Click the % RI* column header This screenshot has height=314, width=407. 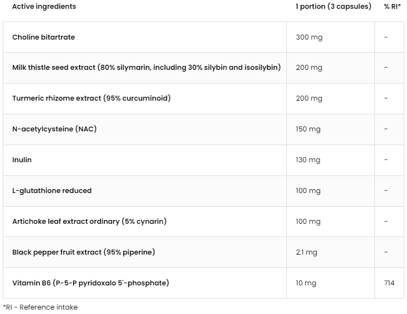pos(392,7)
